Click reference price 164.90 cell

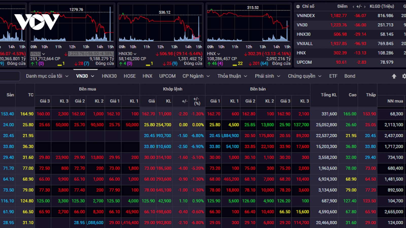pyautogui.click(x=27, y=114)
